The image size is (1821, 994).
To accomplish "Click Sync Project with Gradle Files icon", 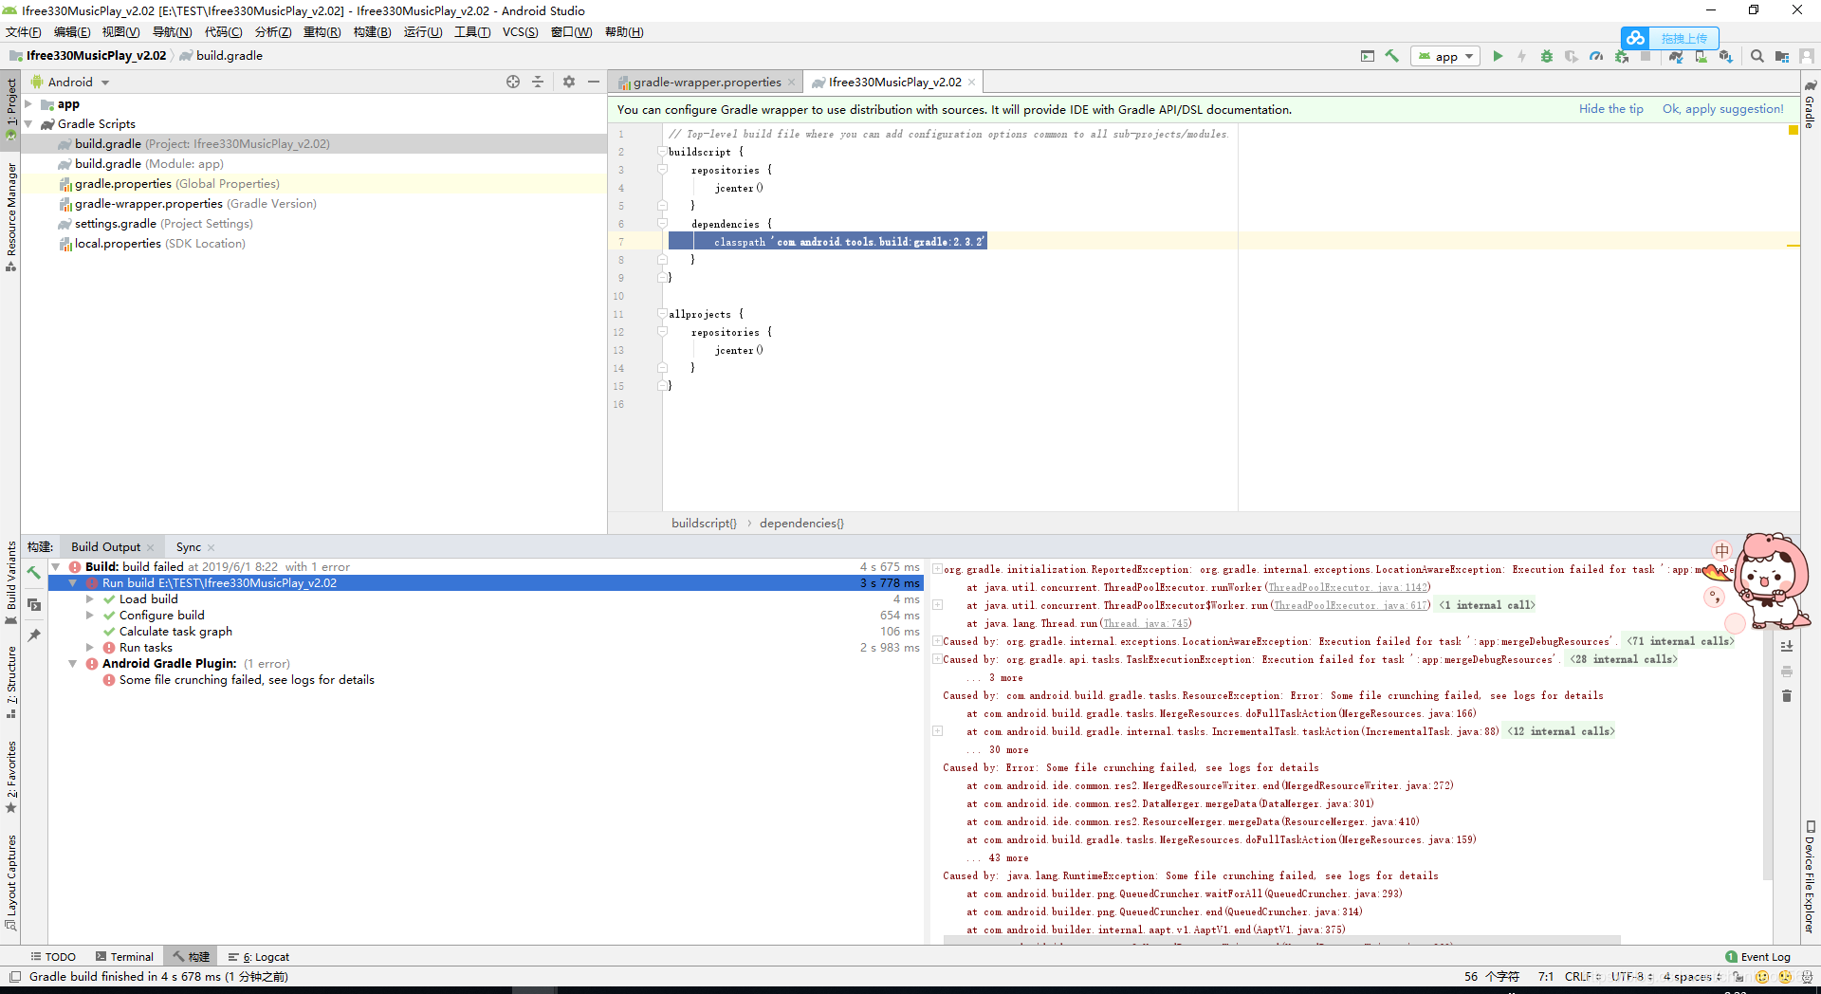I will 1676,56.
